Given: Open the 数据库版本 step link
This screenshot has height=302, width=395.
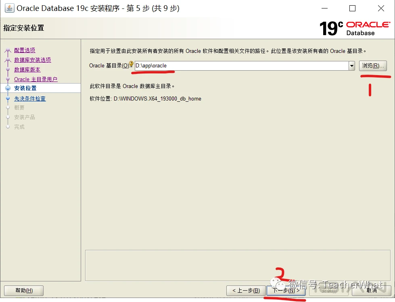Looking at the screenshot, I should (x=27, y=69).
